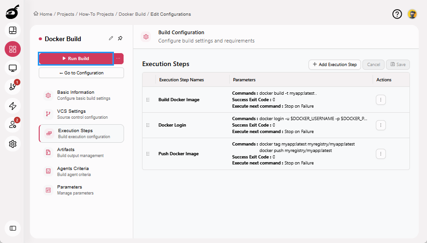This screenshot has height=243, width=427.
Task: Open the user avatar profile
Action: coord(412,14)
